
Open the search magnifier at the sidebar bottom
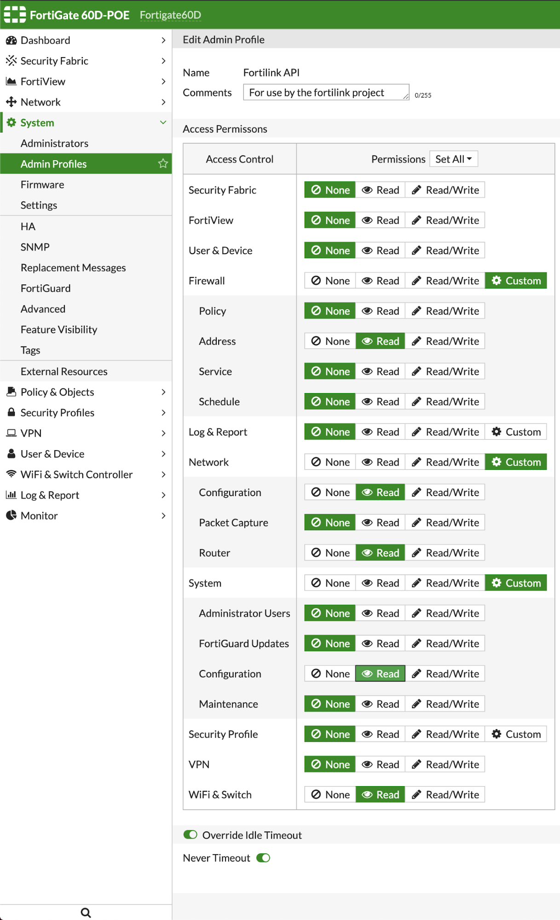pyautogui.click(x=86, y=912)
